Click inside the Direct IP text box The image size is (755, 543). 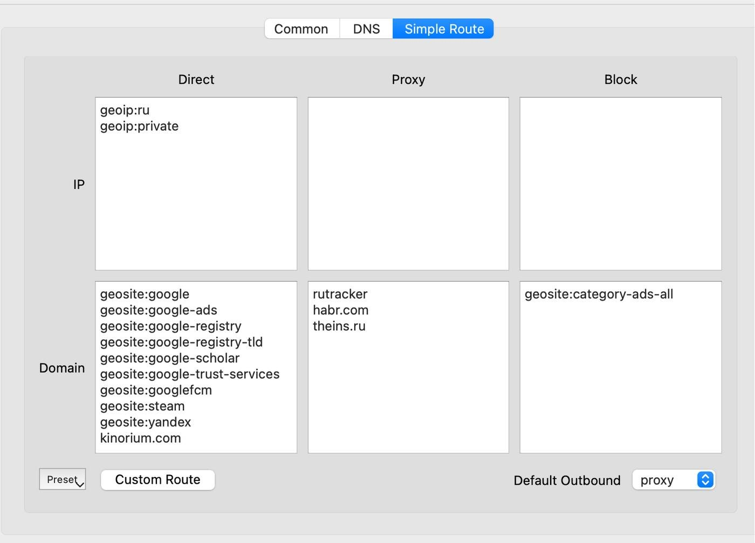click(196, 205)
